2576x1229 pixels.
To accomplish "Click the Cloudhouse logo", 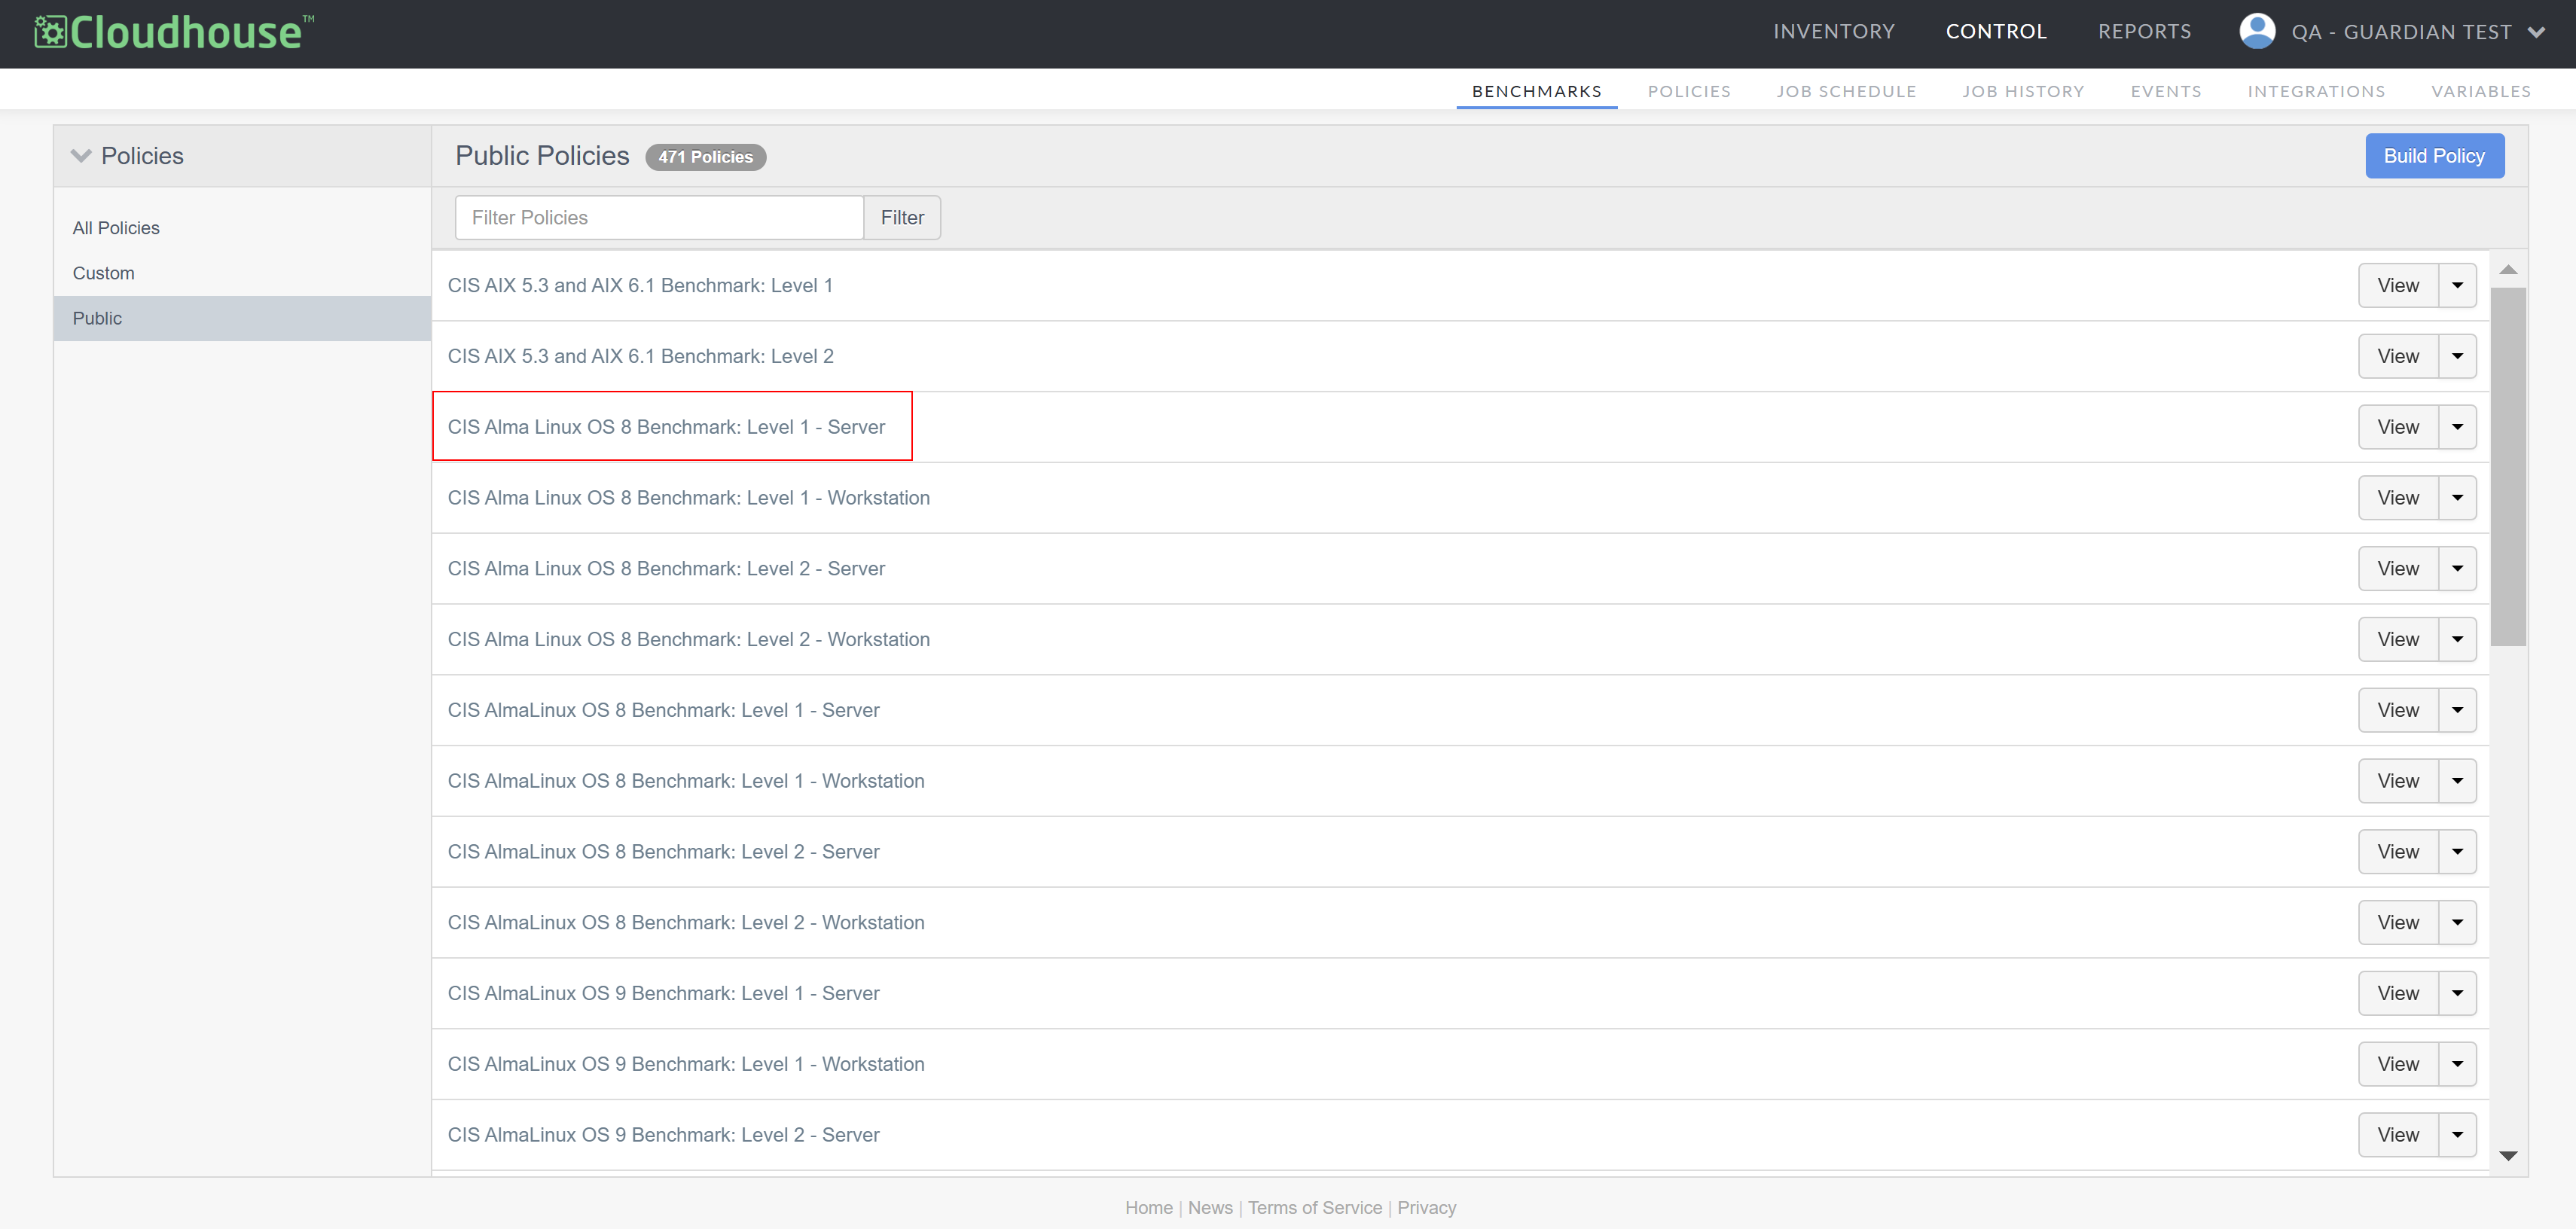I will 174,32.
